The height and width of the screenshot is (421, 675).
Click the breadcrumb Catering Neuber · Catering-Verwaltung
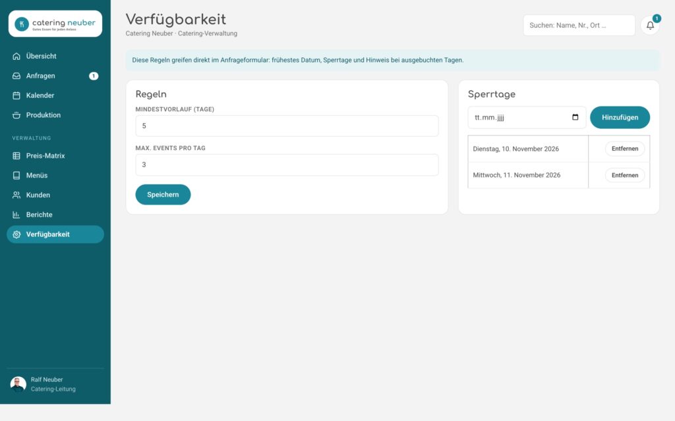pyautogui.click(x=181, y=34)
